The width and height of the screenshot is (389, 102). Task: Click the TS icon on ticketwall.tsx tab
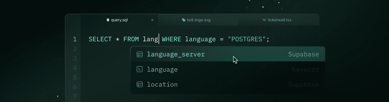pos(264,20)
